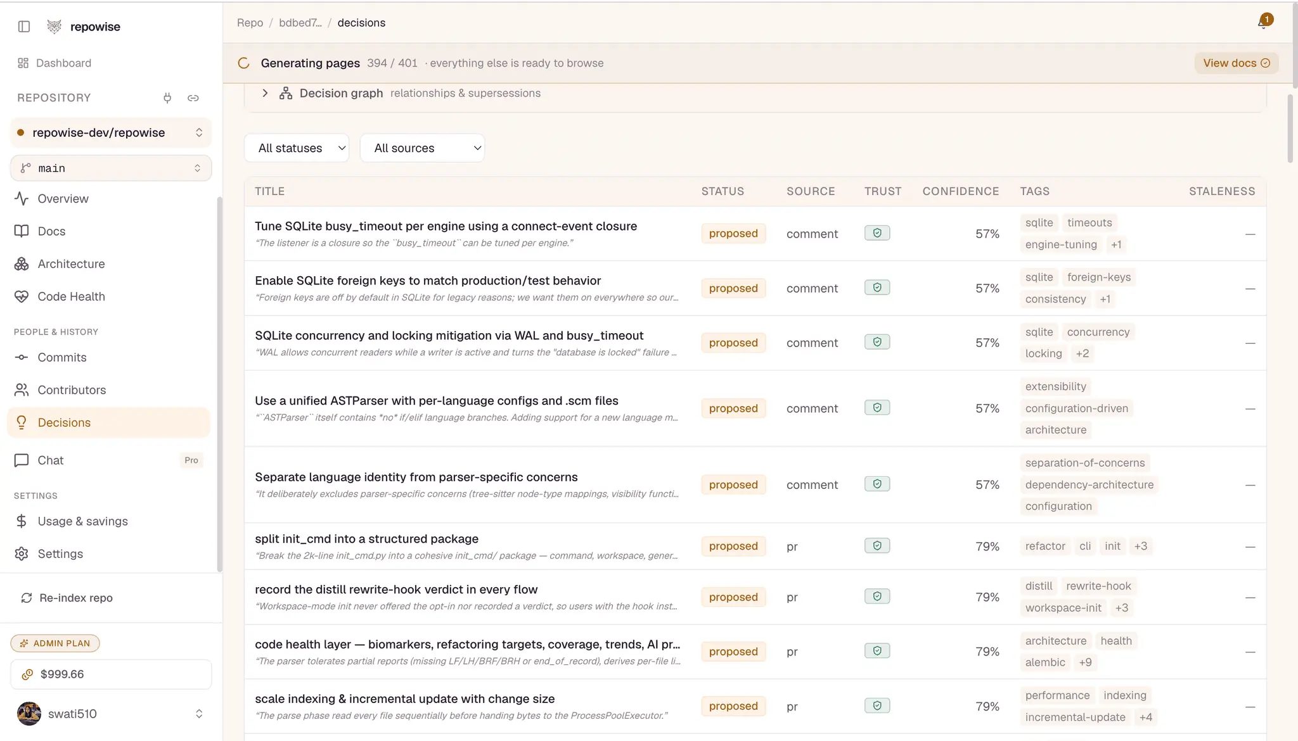
Task: Open decision 'Tune SQLite busy_timeout per engine'
Action: click(446, 226)
